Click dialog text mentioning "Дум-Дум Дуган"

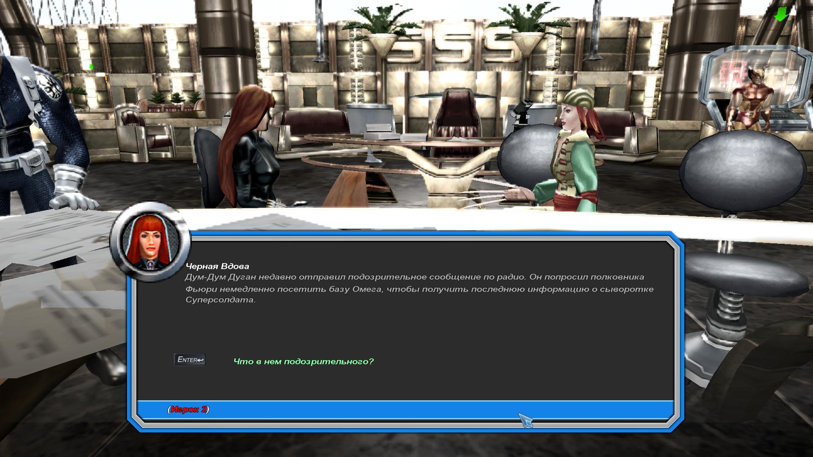420,288
